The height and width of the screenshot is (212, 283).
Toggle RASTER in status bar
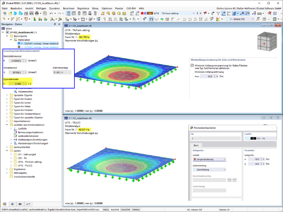click(115, 210)
